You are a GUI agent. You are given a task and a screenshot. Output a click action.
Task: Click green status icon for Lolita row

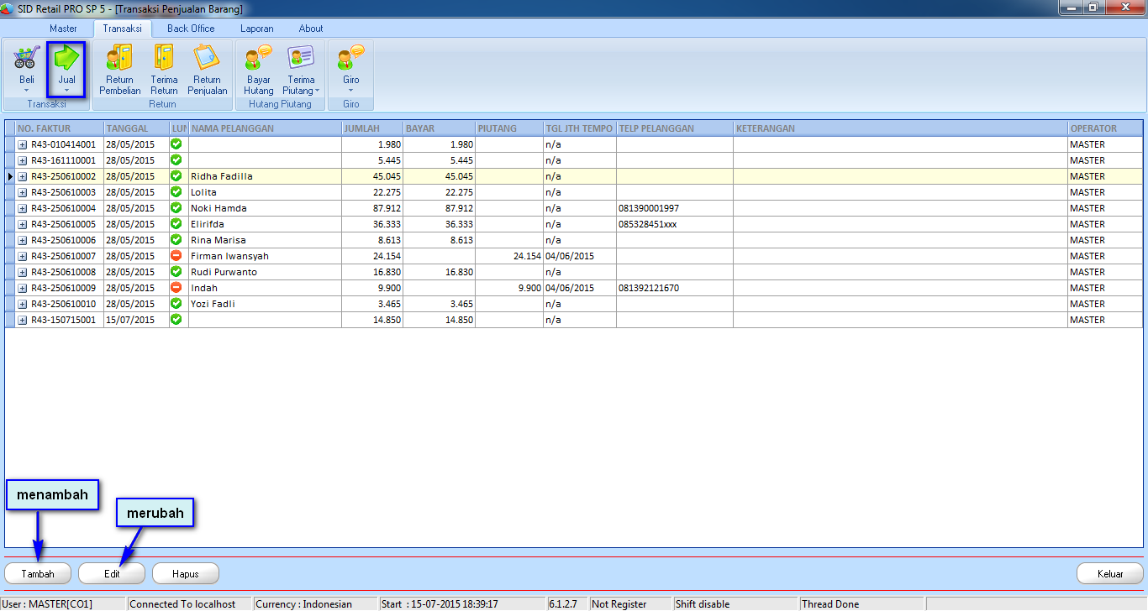[x=176, y=192]
